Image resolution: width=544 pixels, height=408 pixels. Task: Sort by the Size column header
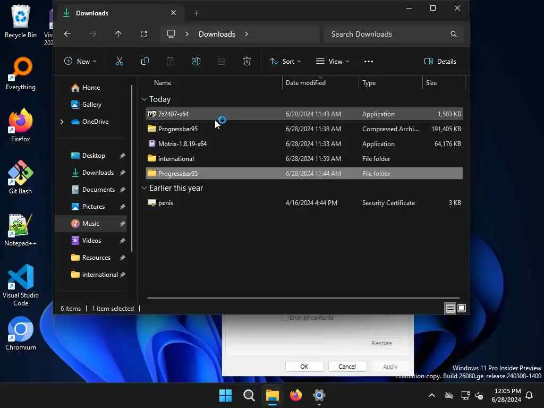pyautogui.click(x=444, y=83)
